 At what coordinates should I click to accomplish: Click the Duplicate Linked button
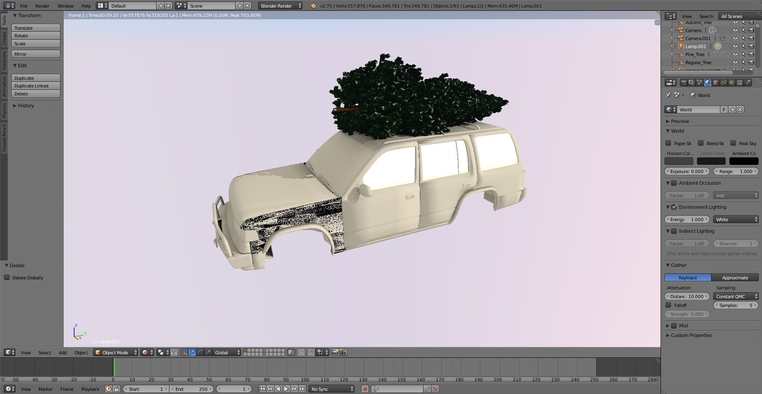(36, 86)
